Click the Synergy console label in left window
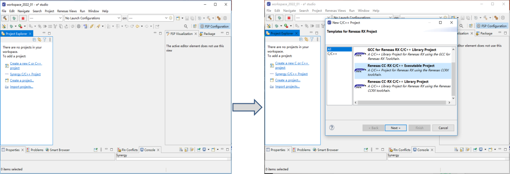The image size is (510, 174). pos(122,156)
